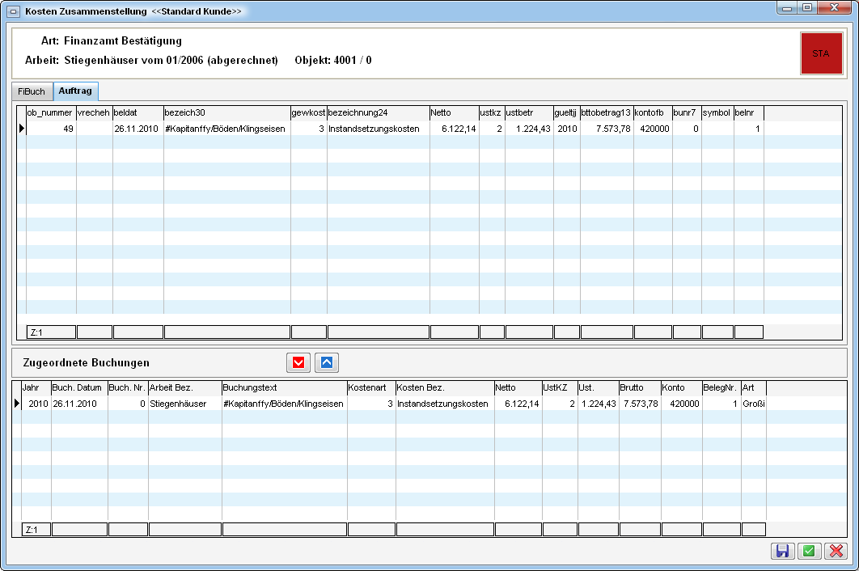
Task: Select the Instandsetzungskosten cell in upper table
Action: tap(378, 129)
